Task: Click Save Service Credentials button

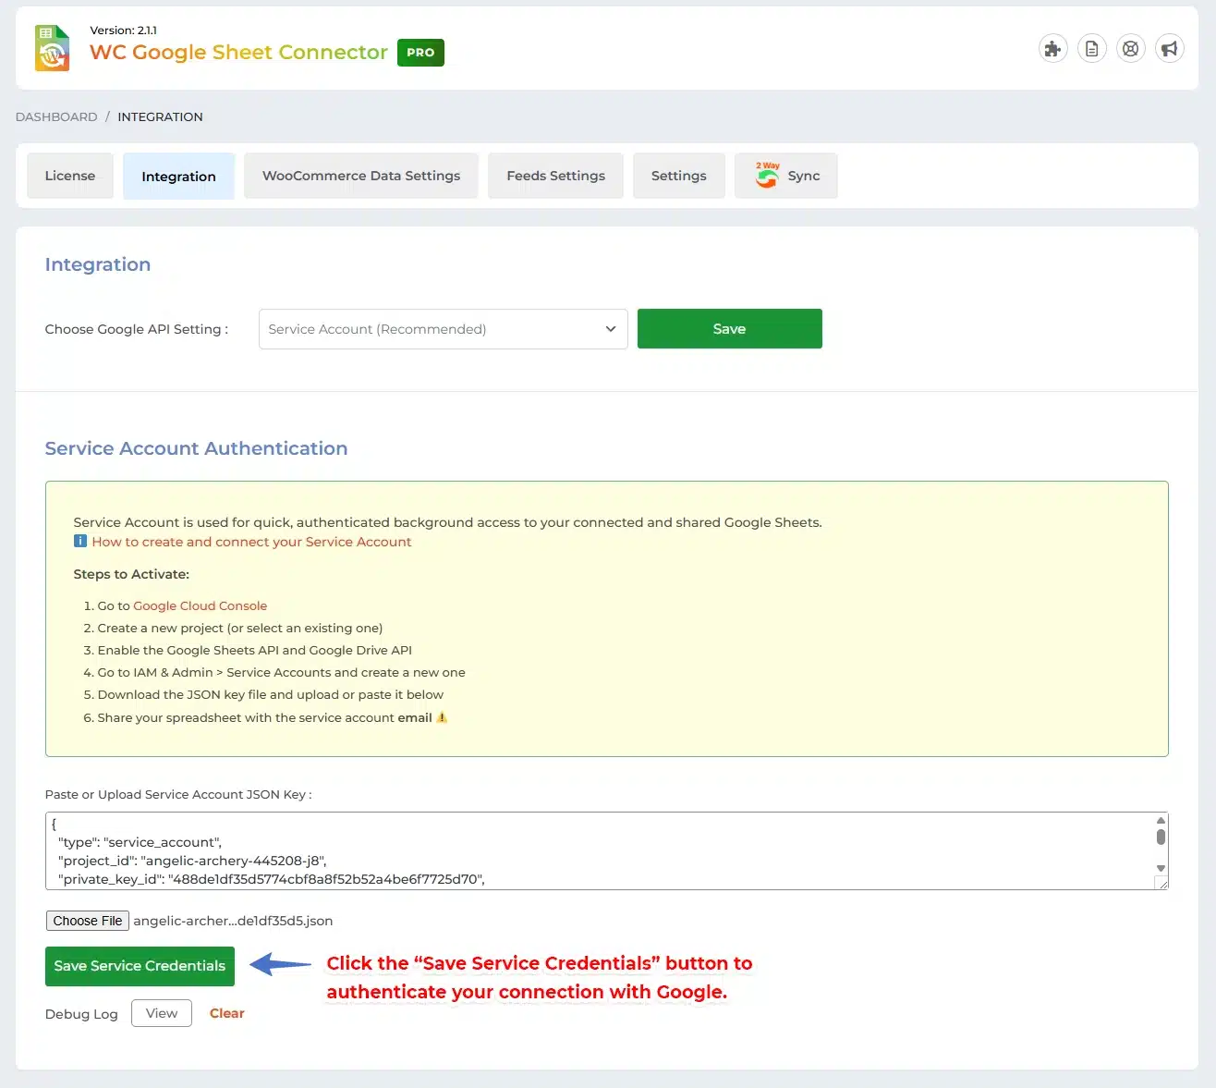Action: (x=140, y=966)
